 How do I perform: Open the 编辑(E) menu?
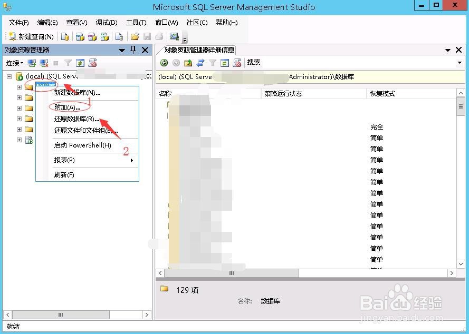(47, 23)
